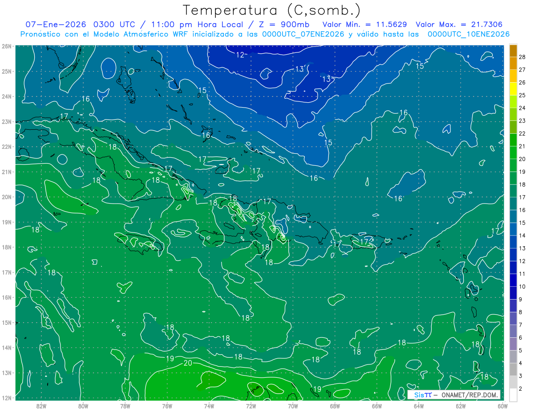Click 'Pronóstico con el Modelo Atmosferico WRF' text
This screenshot has height=412, width=534.
click(x=105, y=34)
